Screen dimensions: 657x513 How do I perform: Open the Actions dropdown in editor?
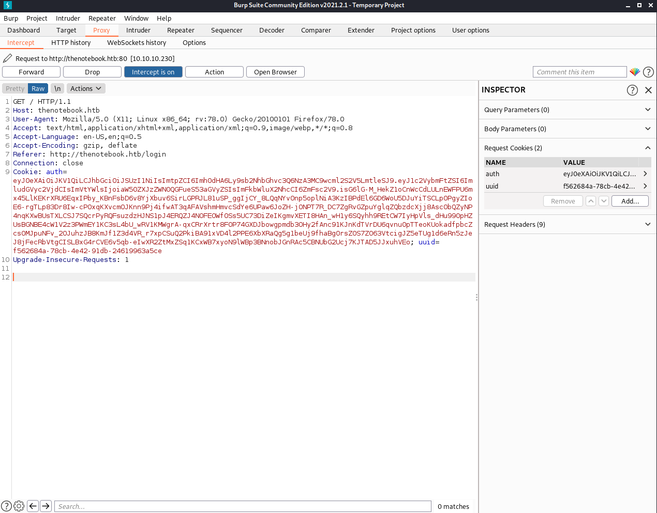point(86,88)
